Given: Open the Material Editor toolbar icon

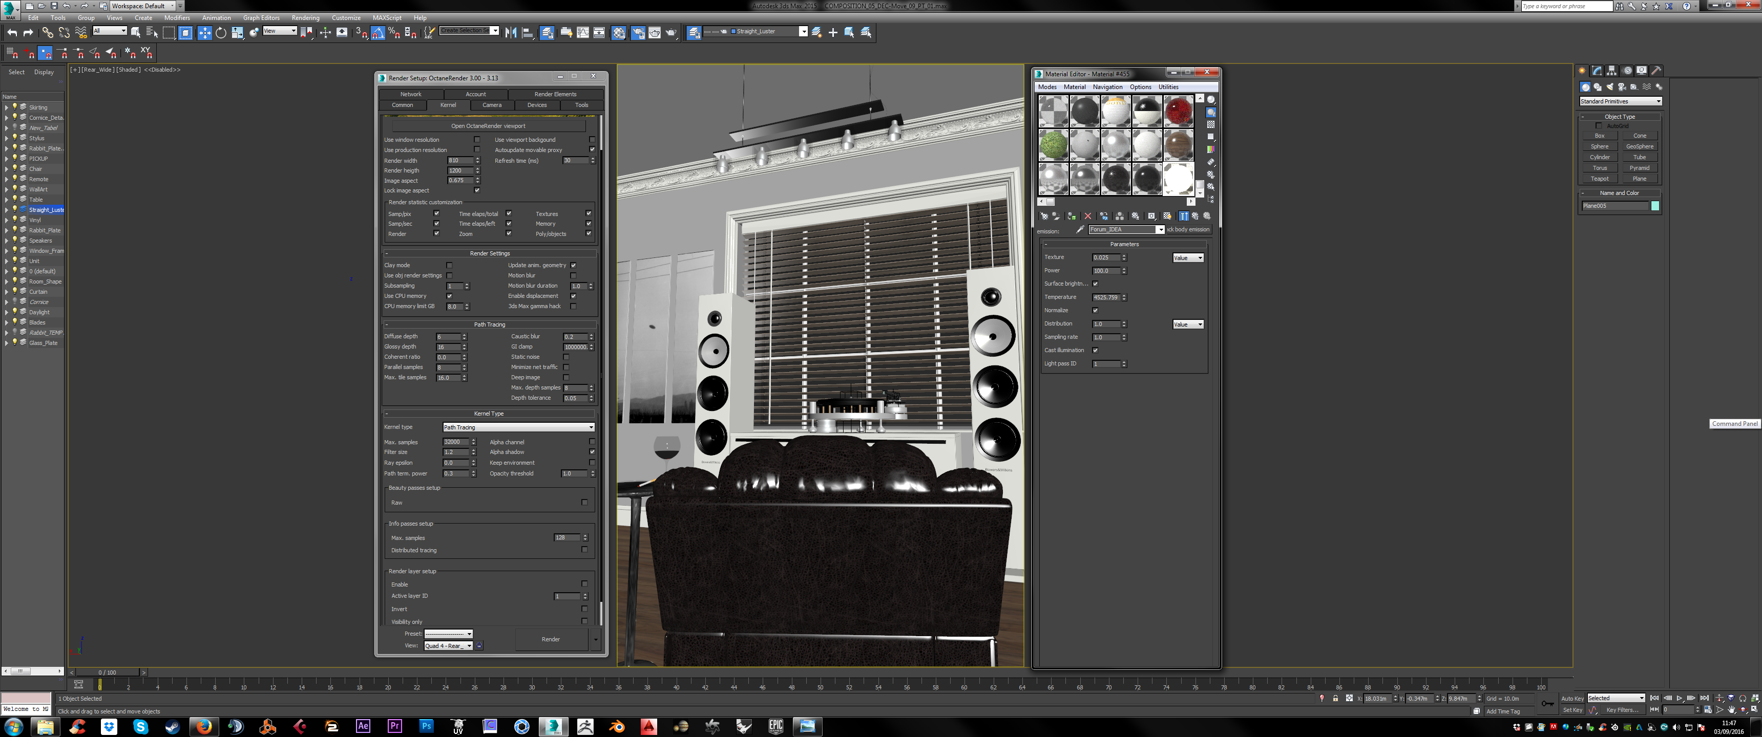Looking at the screenshot, I should pos(618,32).
